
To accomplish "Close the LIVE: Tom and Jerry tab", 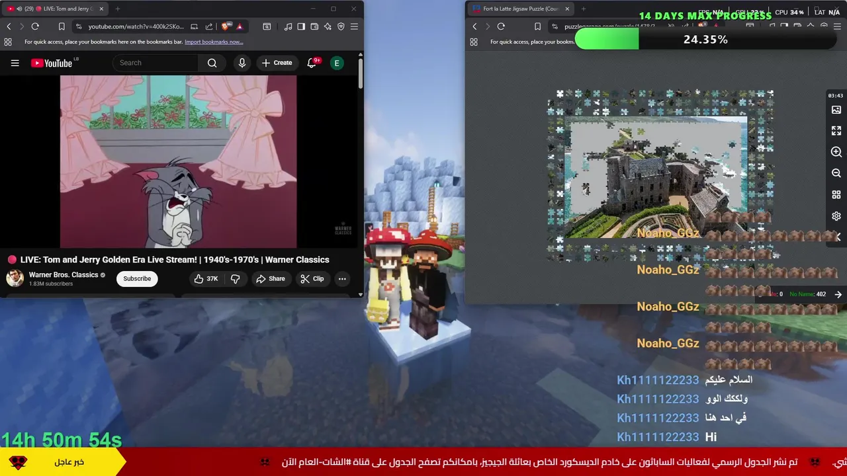I will click(101, 9).
